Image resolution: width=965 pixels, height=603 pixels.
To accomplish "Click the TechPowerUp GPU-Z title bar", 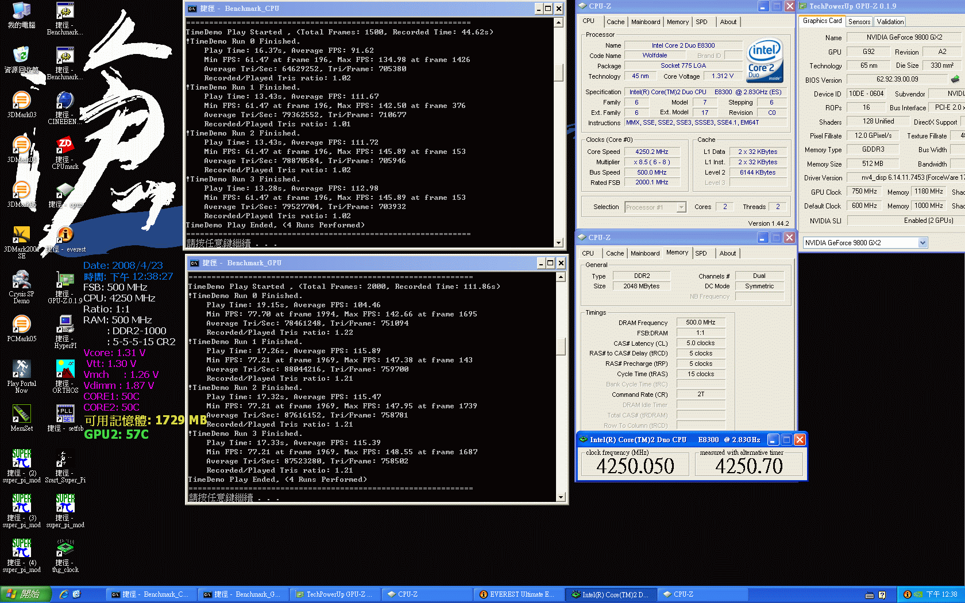I will coord(881,6).
